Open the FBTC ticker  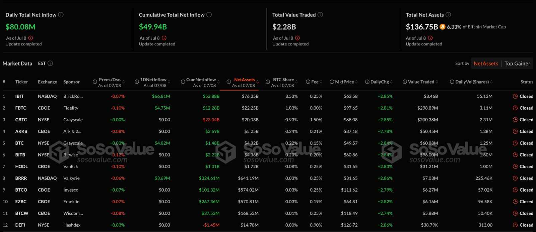coord(20,108)
